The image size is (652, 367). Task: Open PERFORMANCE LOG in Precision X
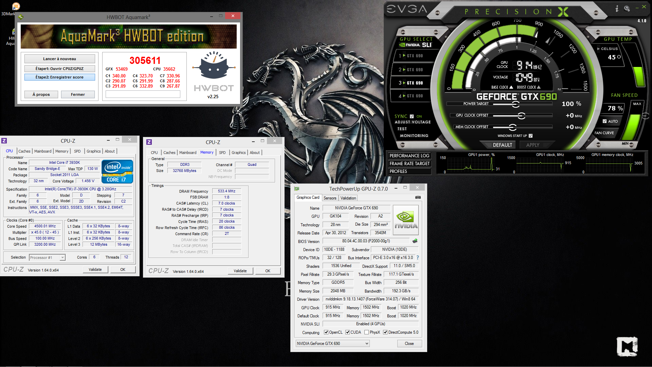(409, 156)
